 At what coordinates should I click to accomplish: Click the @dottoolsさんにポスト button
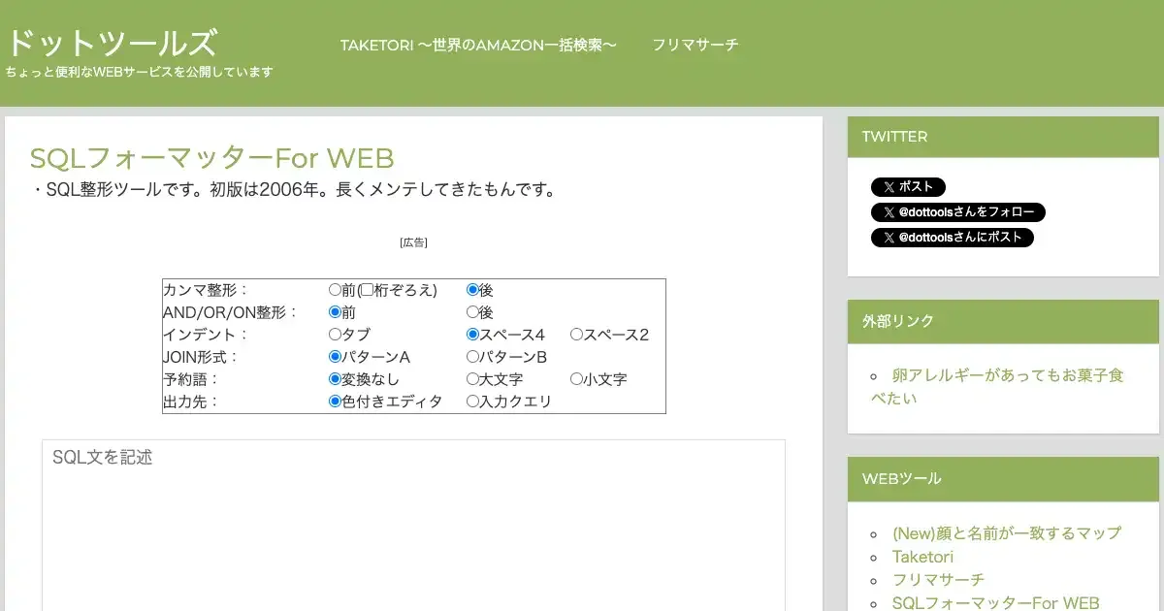(x=952, y=238)
